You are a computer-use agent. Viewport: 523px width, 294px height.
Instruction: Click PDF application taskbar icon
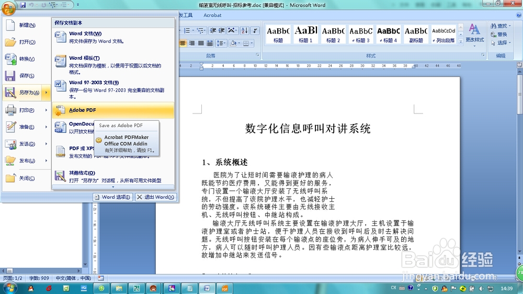click(224, 288)
